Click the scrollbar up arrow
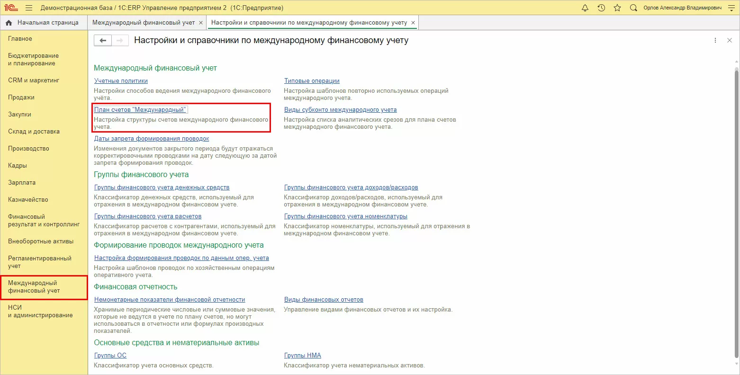Viewport: 740px width, 375px height. click(x=737, y=62)
